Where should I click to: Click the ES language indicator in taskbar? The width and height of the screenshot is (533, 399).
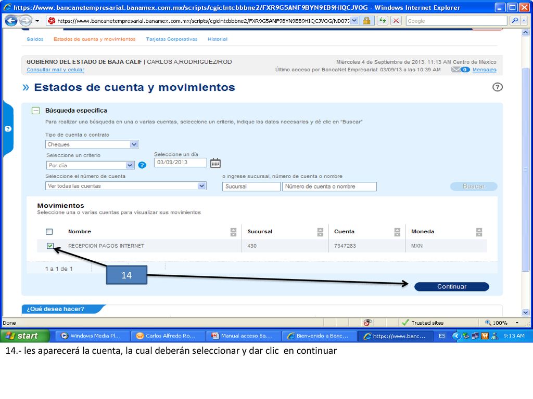pyautogui.click(x=441, y=336)
